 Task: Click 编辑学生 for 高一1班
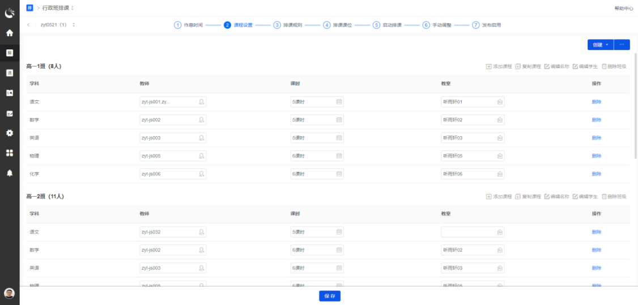click(x=585, y=67)
